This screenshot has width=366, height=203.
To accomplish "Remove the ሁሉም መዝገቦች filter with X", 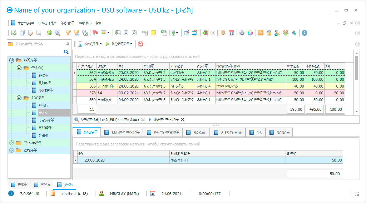I will [x=182, y=120].
